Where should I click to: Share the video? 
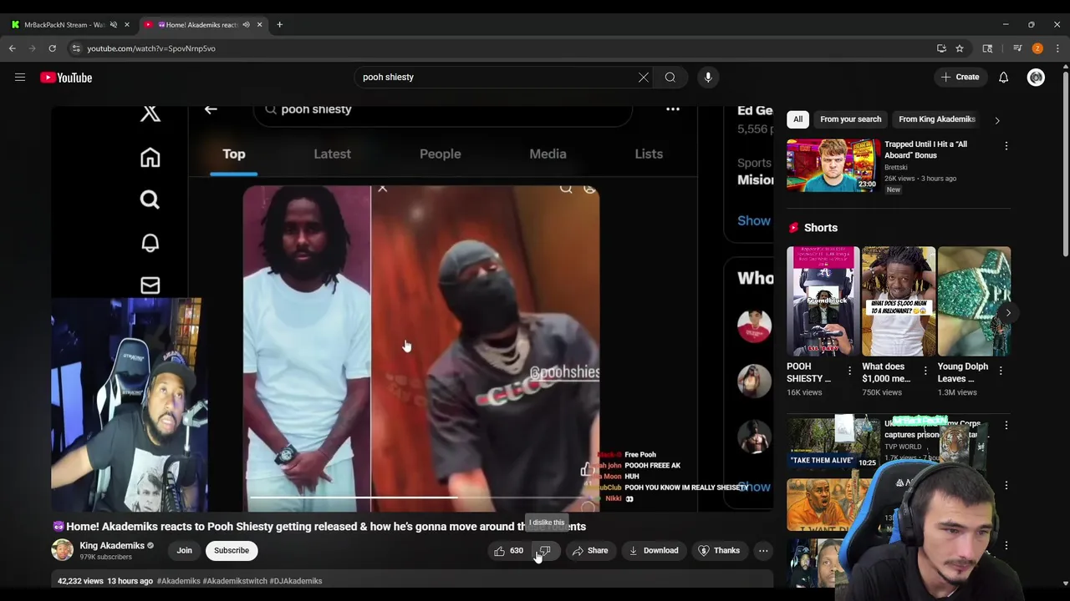click(x=590, y=551)
